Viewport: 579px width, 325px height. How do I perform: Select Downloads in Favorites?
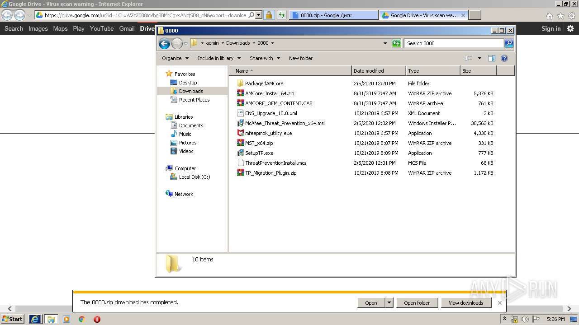click(191, 91)
